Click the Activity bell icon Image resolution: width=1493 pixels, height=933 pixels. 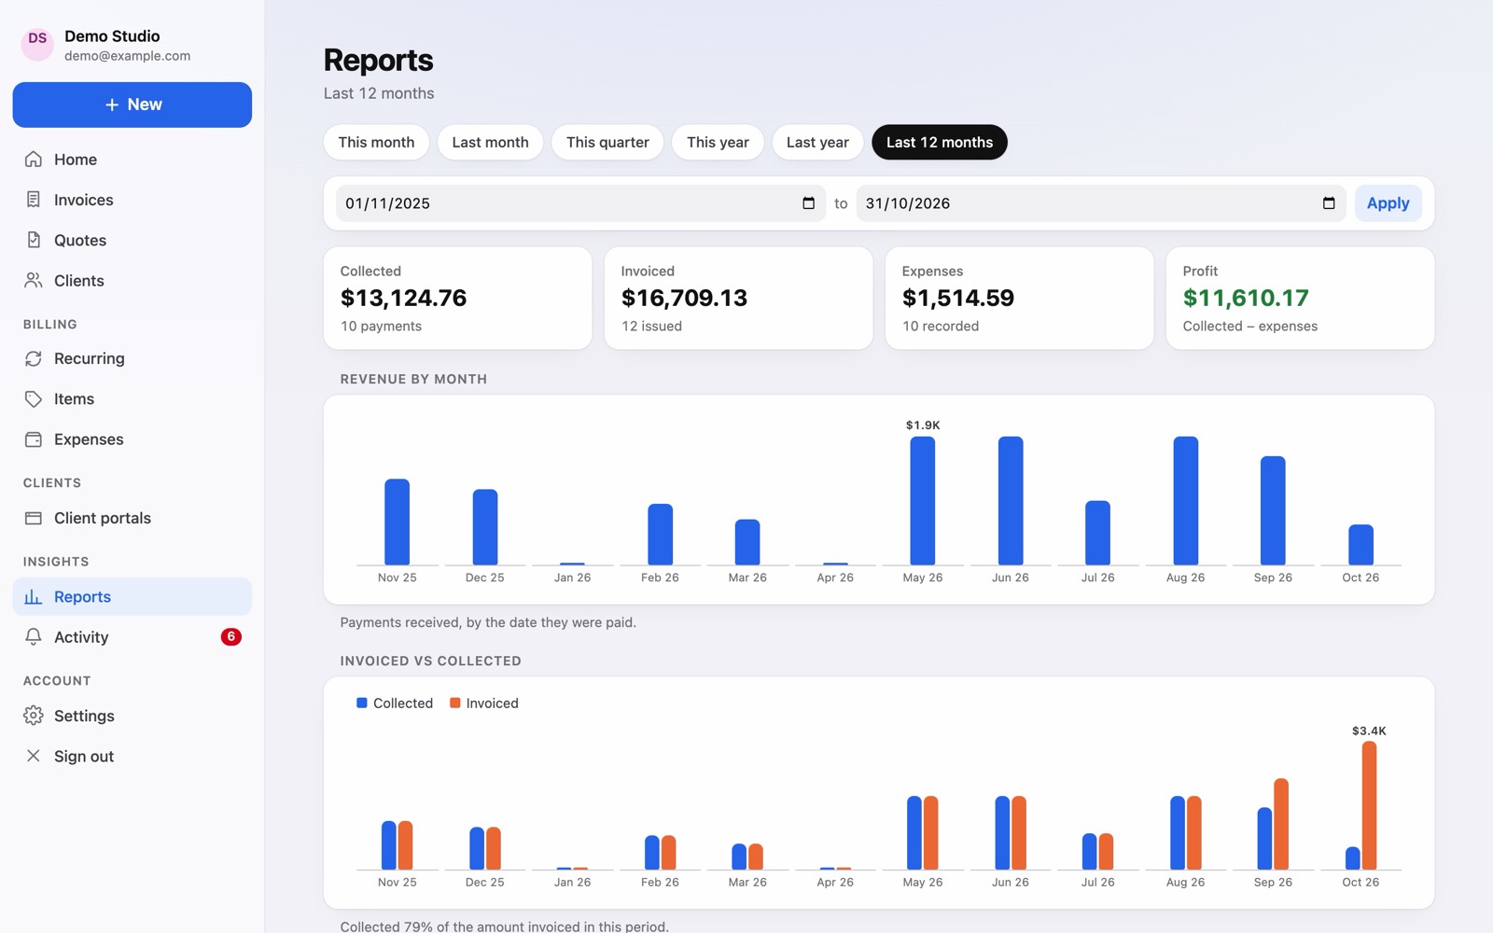(x=34, y=637)
